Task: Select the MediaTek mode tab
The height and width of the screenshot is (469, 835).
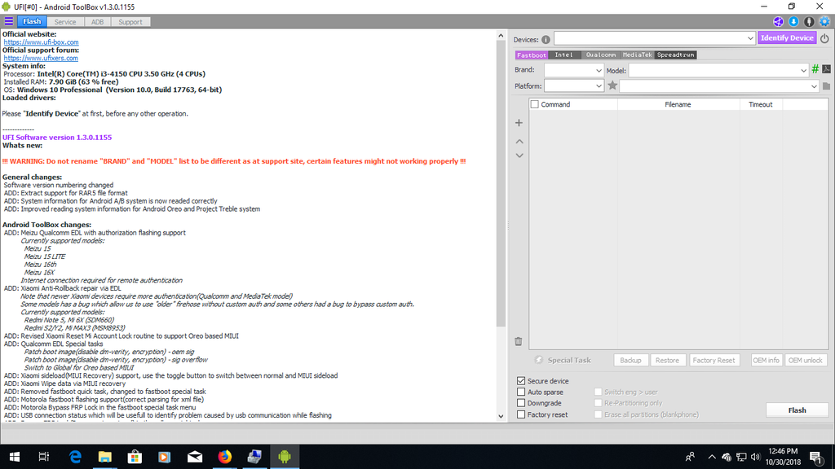Action: point(637,55)
